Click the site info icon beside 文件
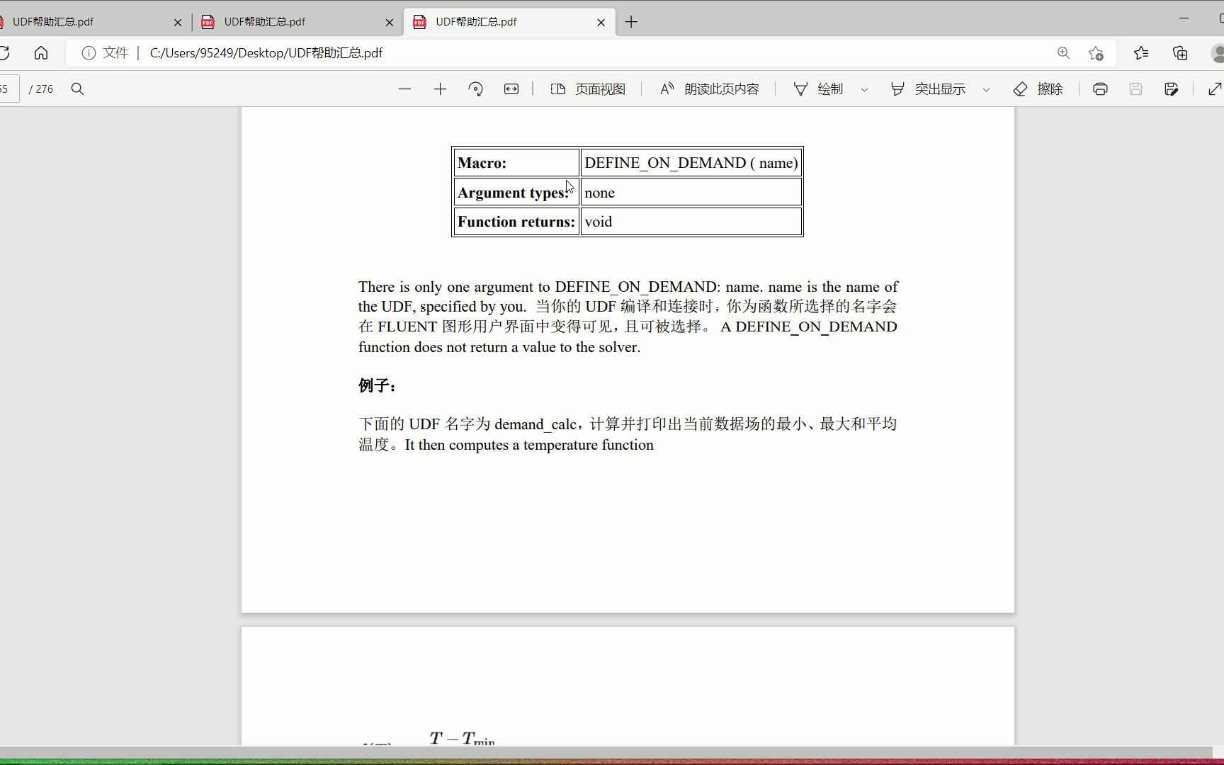Viewport: 1224px width, 765px height. click(89, 53)
